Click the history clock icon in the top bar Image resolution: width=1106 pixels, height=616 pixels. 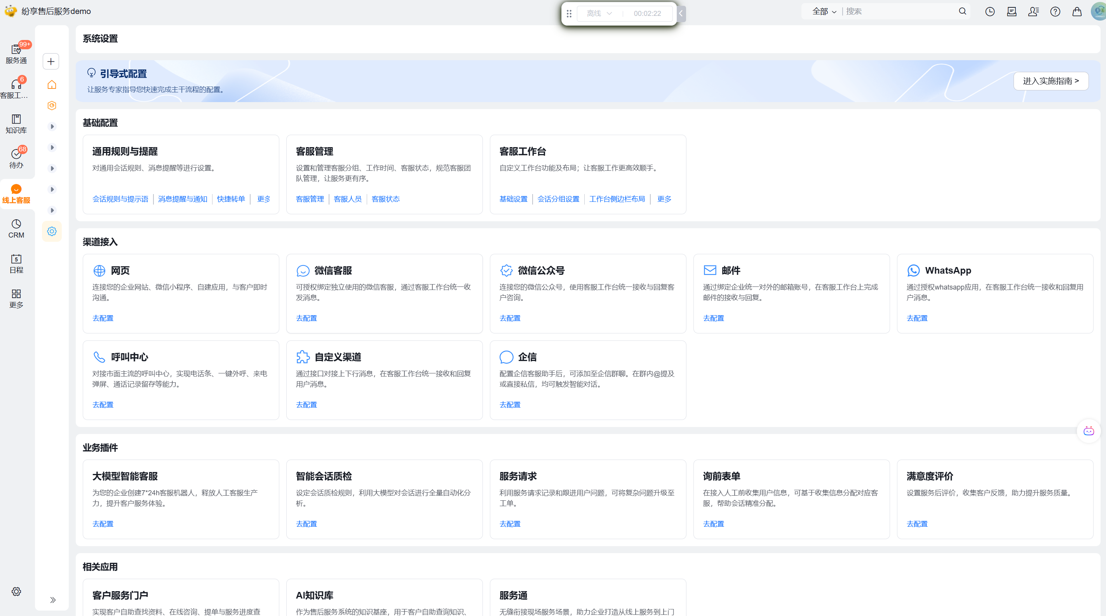(x=989, y=12)
